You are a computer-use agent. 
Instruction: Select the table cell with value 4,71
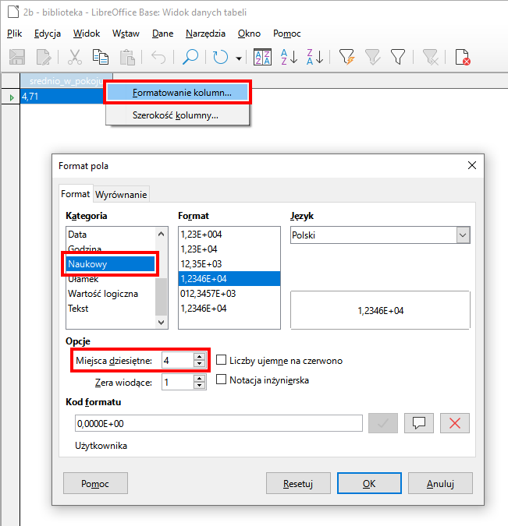(62, 97)
